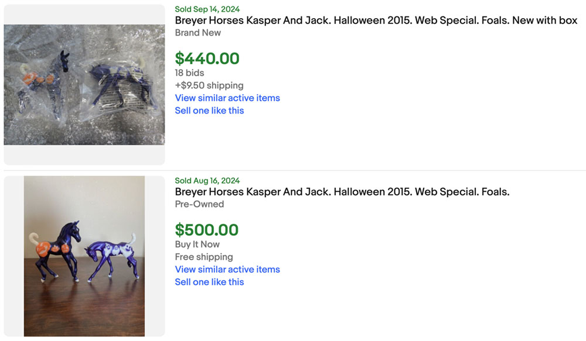Click the 'Buy It Now' label
586x341 pixels.
[197, 244]
